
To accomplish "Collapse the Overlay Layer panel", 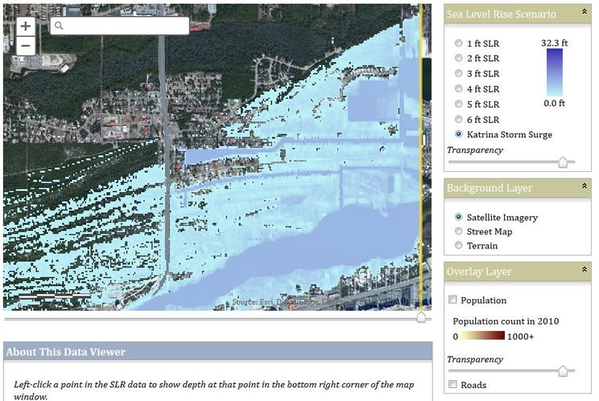I will [x=583, y=272].
